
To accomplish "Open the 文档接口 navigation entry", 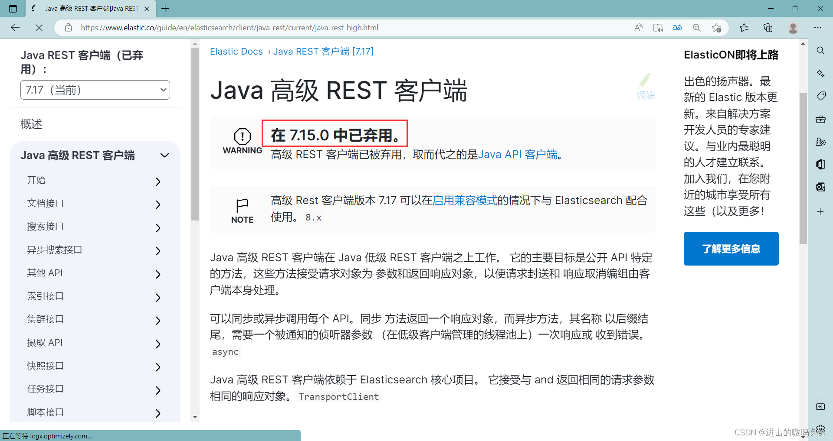I will pos(45,203).
